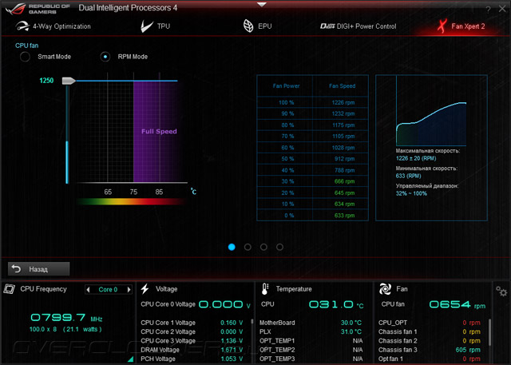Open DIGI+ Power Control tab
The image size is (511, 365).
[358, 26]
